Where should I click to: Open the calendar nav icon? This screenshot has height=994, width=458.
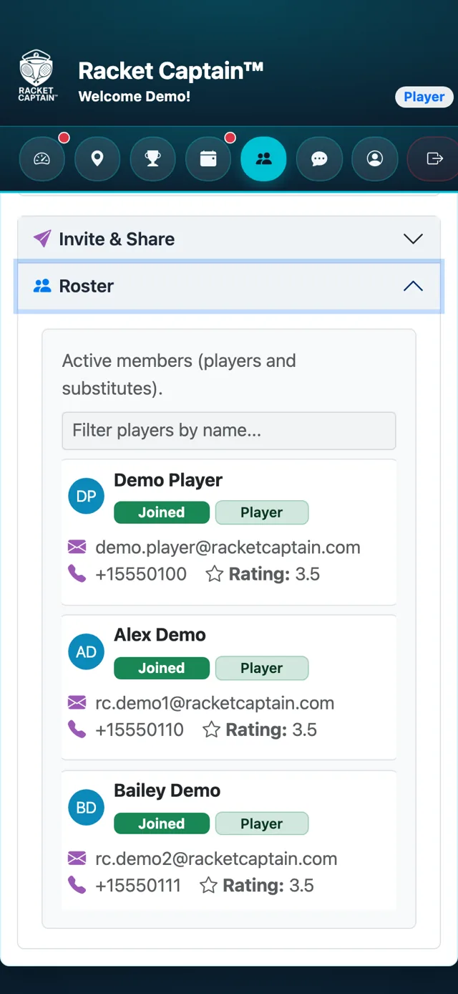point(208,158)
